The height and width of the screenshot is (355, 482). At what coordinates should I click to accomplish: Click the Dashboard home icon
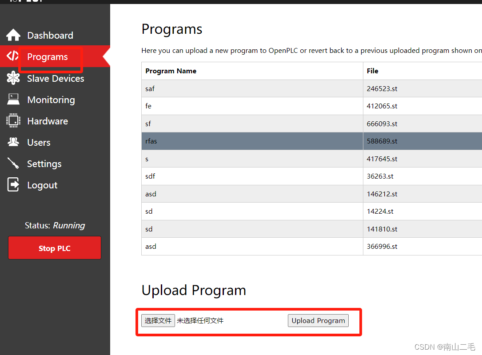tap(12, 35)
